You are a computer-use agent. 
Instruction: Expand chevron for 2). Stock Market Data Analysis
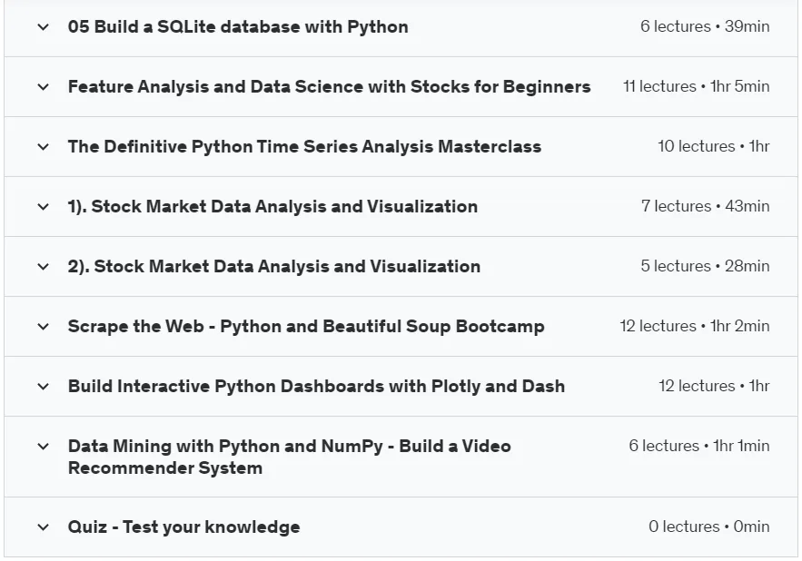tap(44, 267)
